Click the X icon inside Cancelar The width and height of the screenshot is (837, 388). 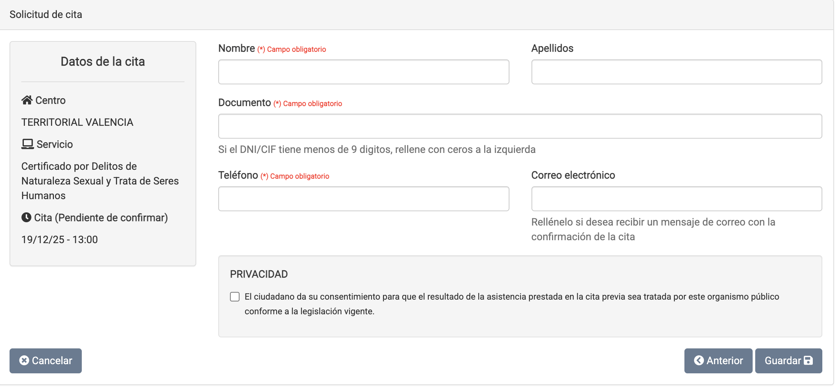click(24, 360)
